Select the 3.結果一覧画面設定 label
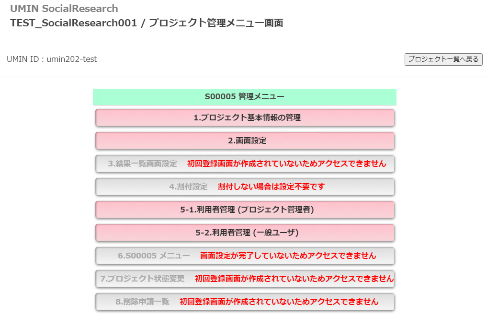487x328 pixels. [x=143, y=164]
